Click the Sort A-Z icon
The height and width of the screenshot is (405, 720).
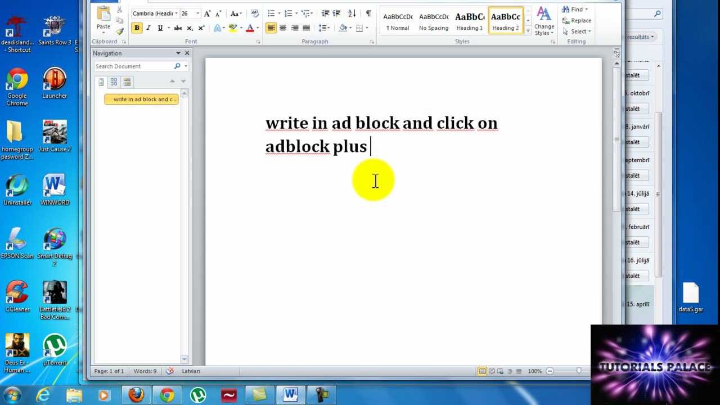click(x=352, y=13)
